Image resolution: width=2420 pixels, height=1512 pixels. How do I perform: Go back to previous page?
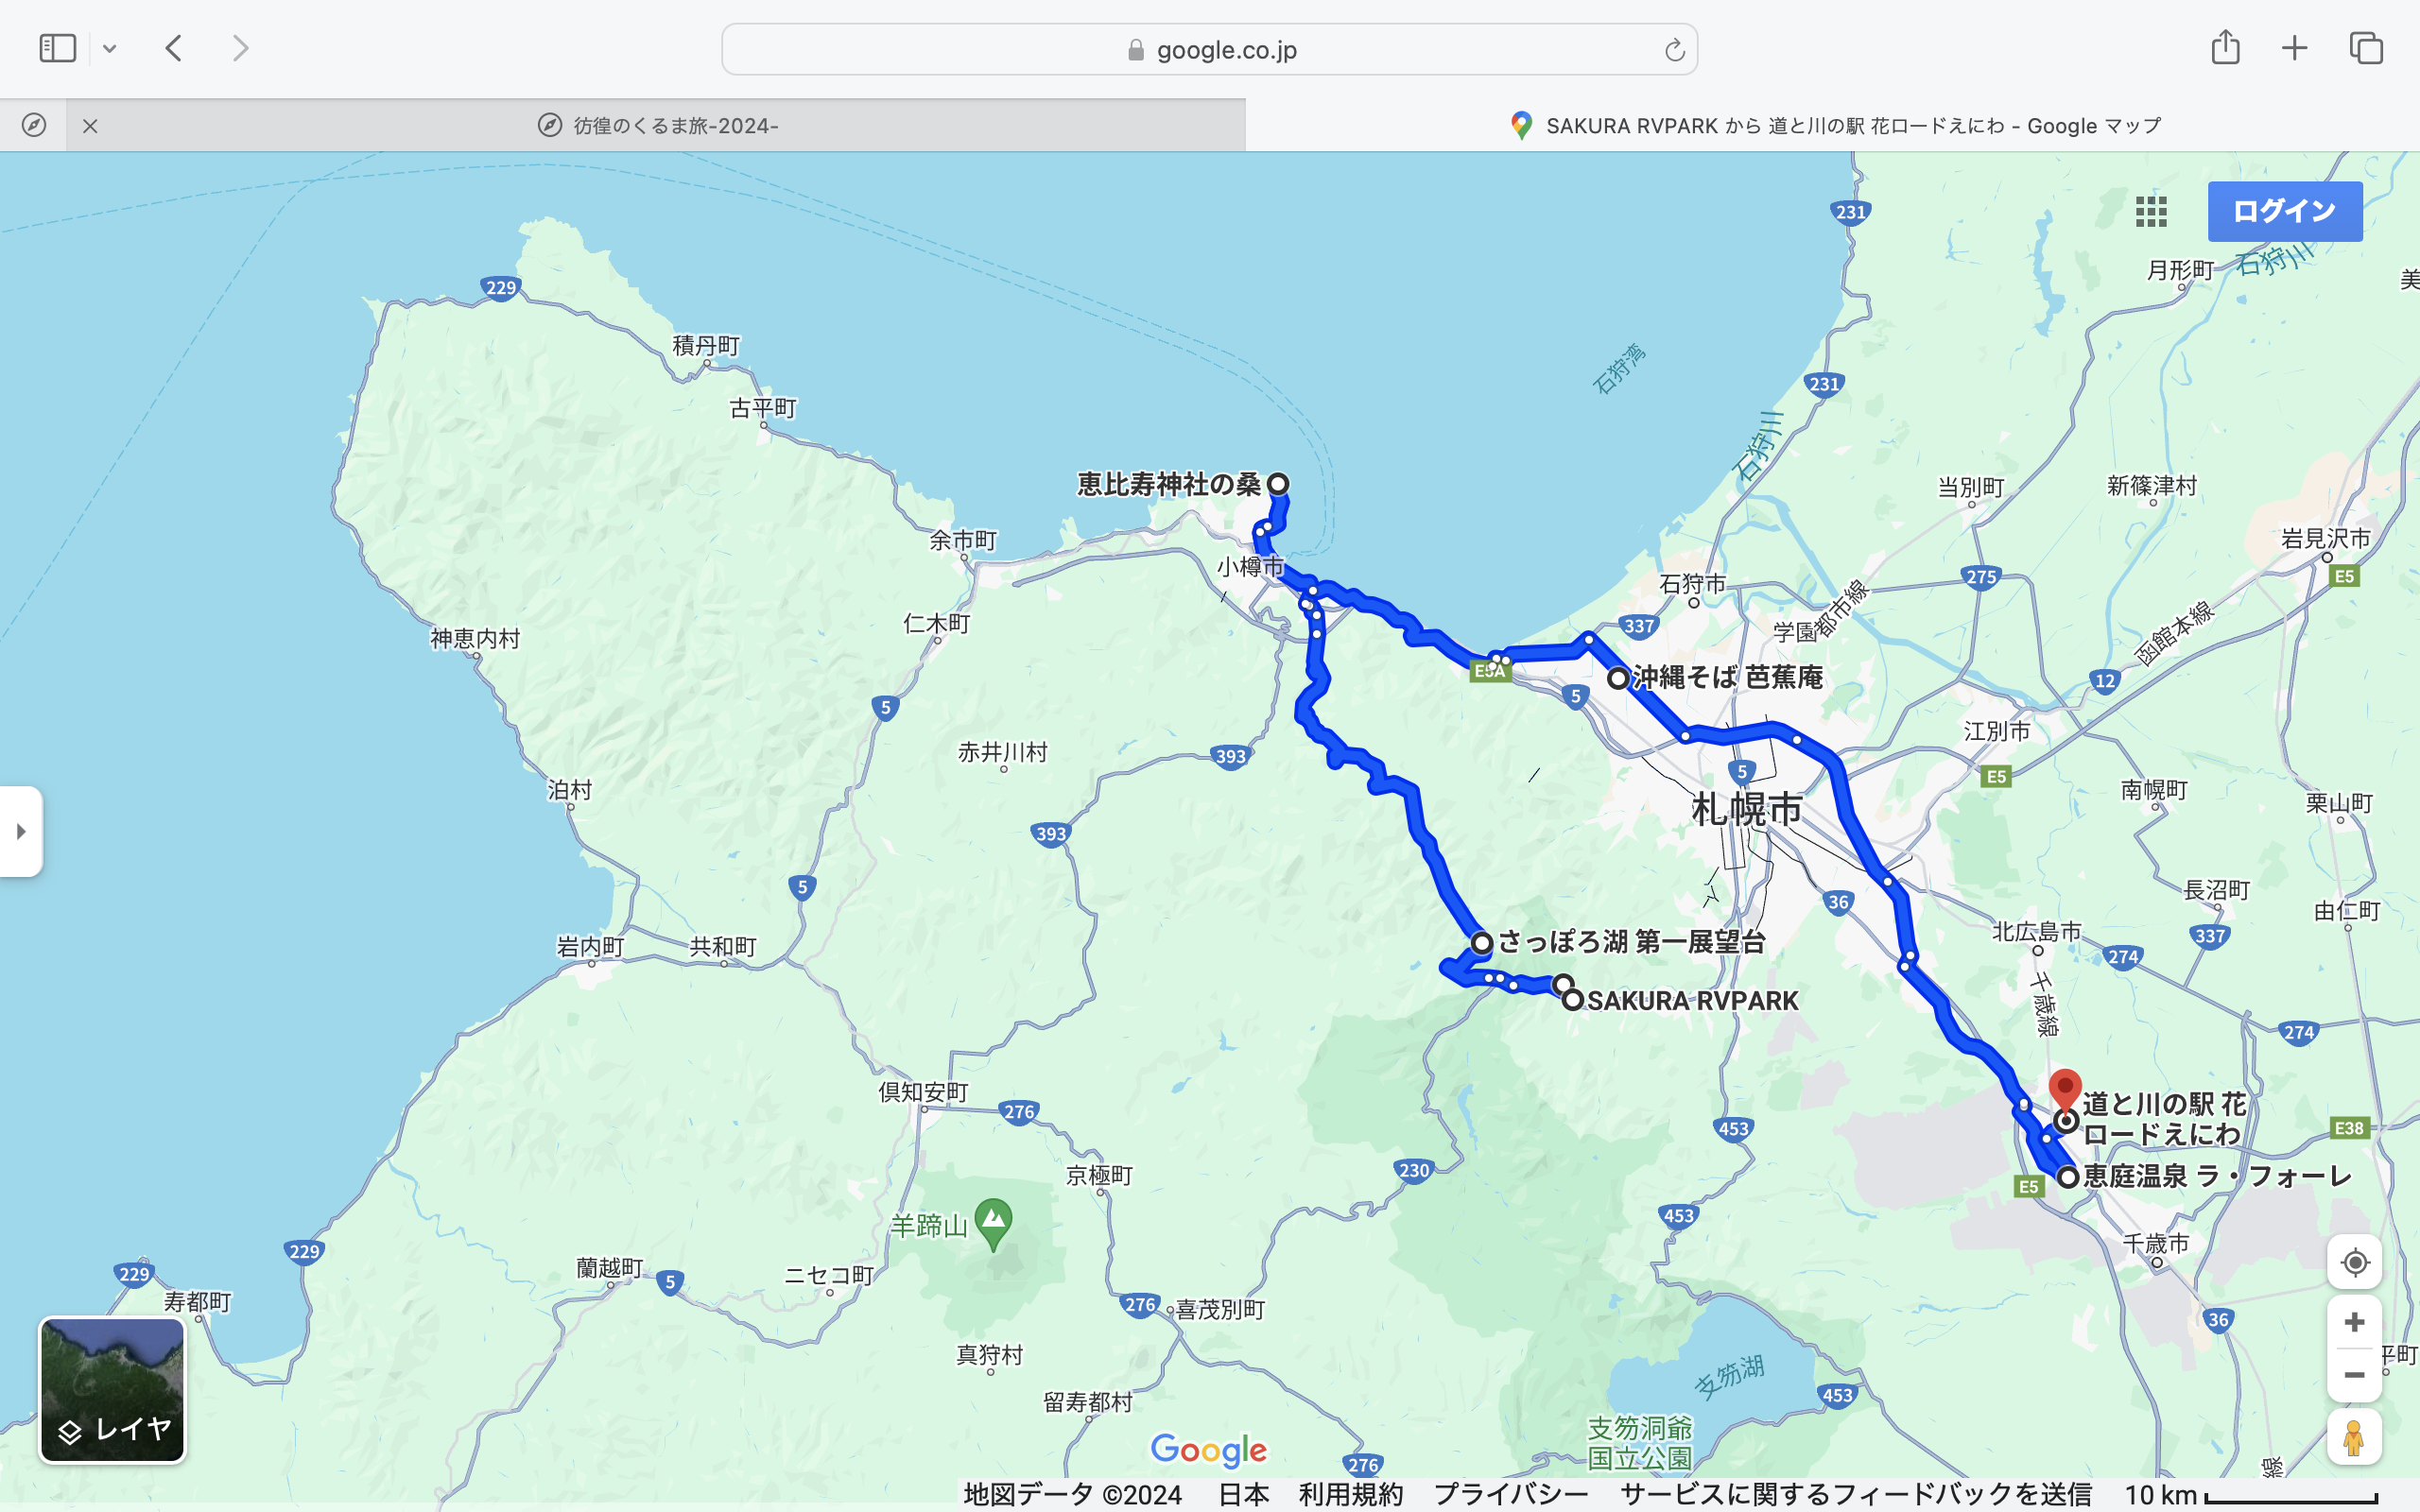(174, 48)
